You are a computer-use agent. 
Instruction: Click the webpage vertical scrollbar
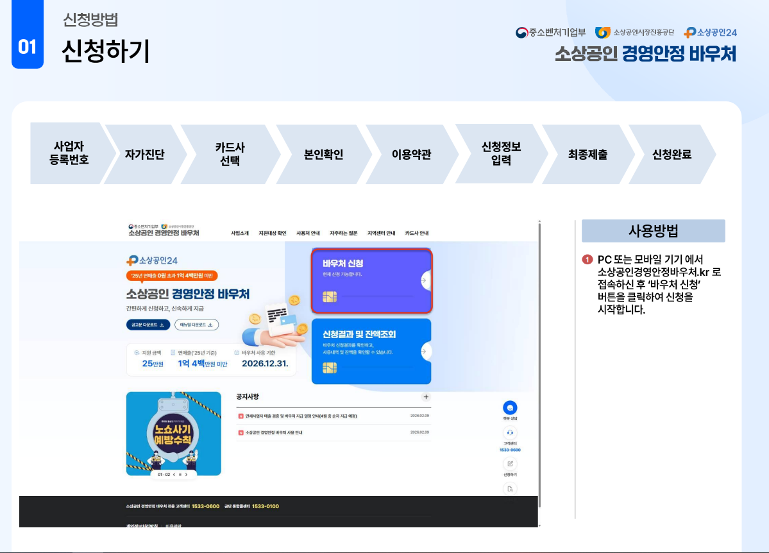coord(539,364)
